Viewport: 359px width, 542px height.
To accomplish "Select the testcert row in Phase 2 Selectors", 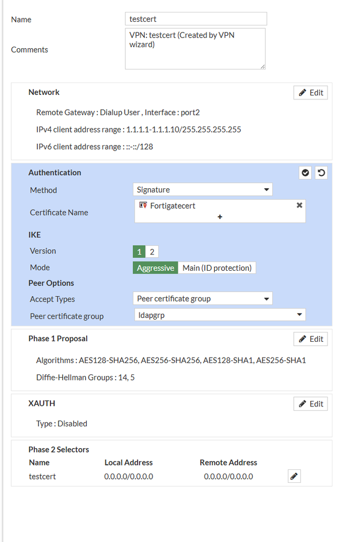I will click(42, 477).
